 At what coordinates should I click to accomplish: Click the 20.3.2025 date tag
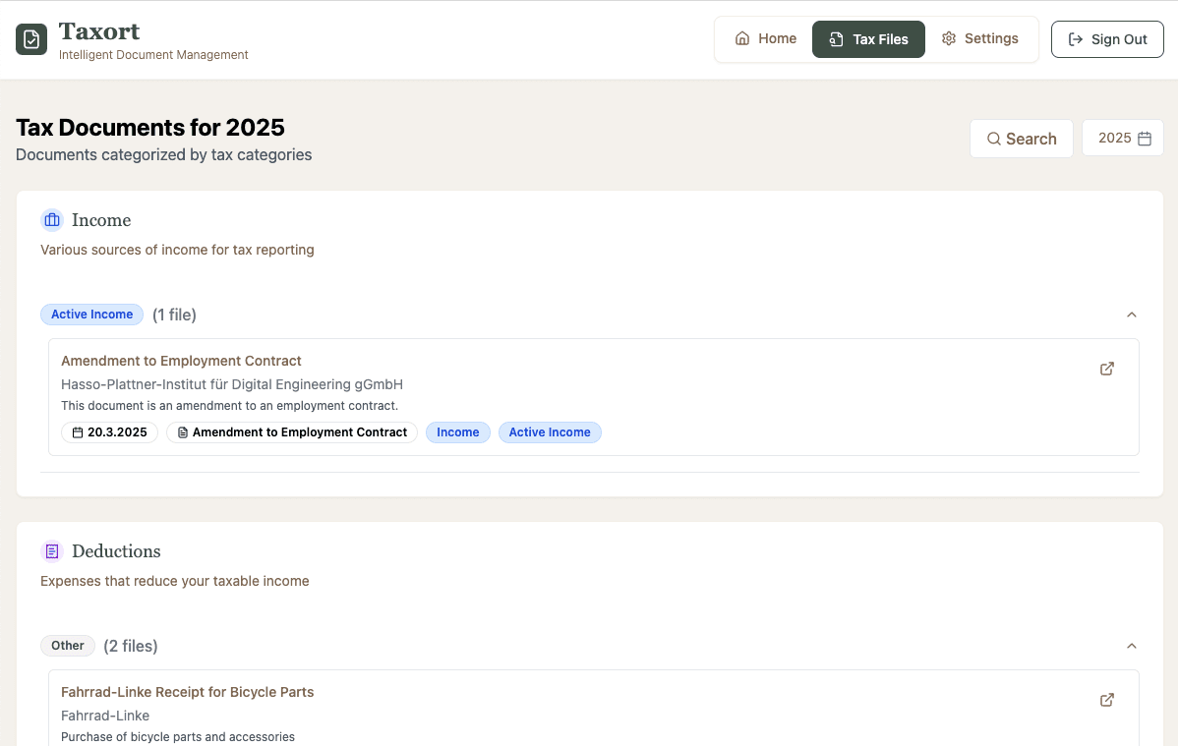click(x=110, y=432)
